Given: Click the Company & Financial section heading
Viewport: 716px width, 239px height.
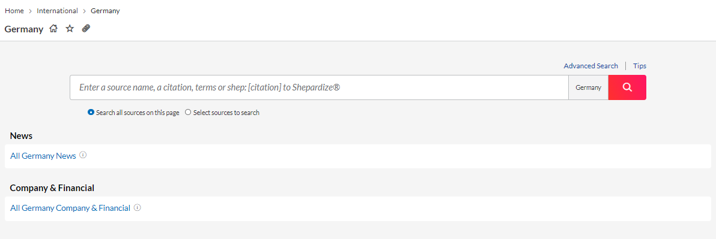Looking at the screenshot, I should click(52, 187).
